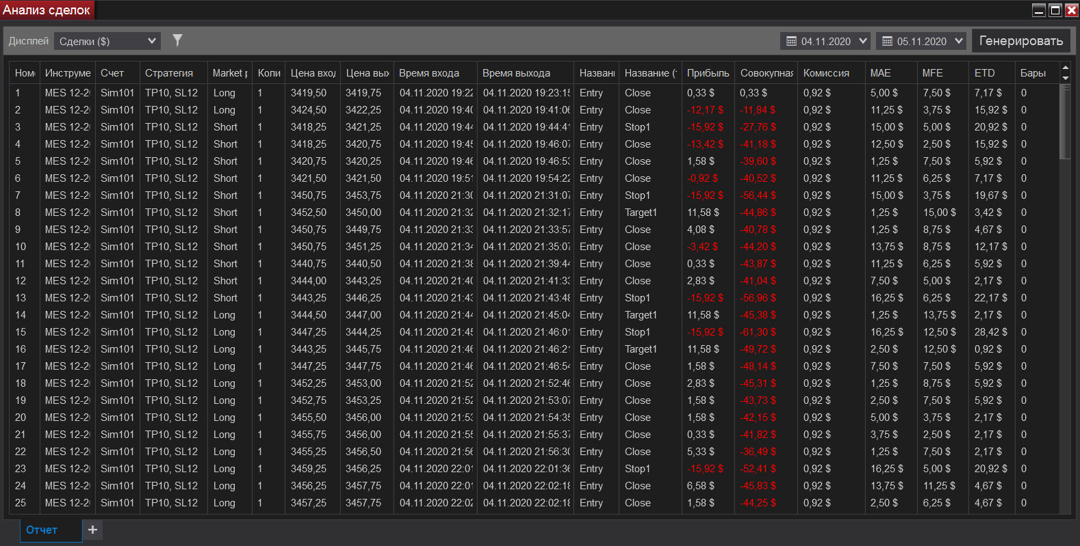
Task: Click the funnel filter icon
Action: pyautogui.click(x=177, y=40)
